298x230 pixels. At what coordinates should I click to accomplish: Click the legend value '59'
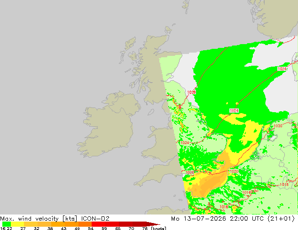(x=104, y=228)
